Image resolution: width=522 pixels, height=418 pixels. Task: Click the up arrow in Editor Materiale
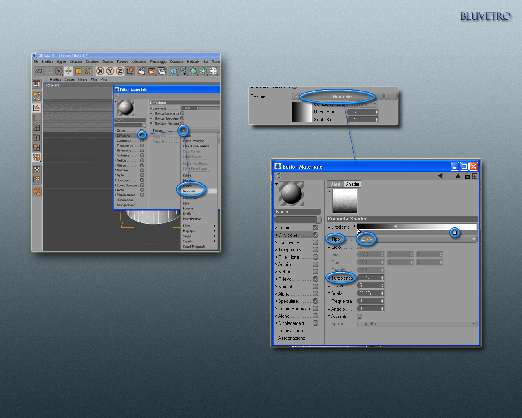458,176
